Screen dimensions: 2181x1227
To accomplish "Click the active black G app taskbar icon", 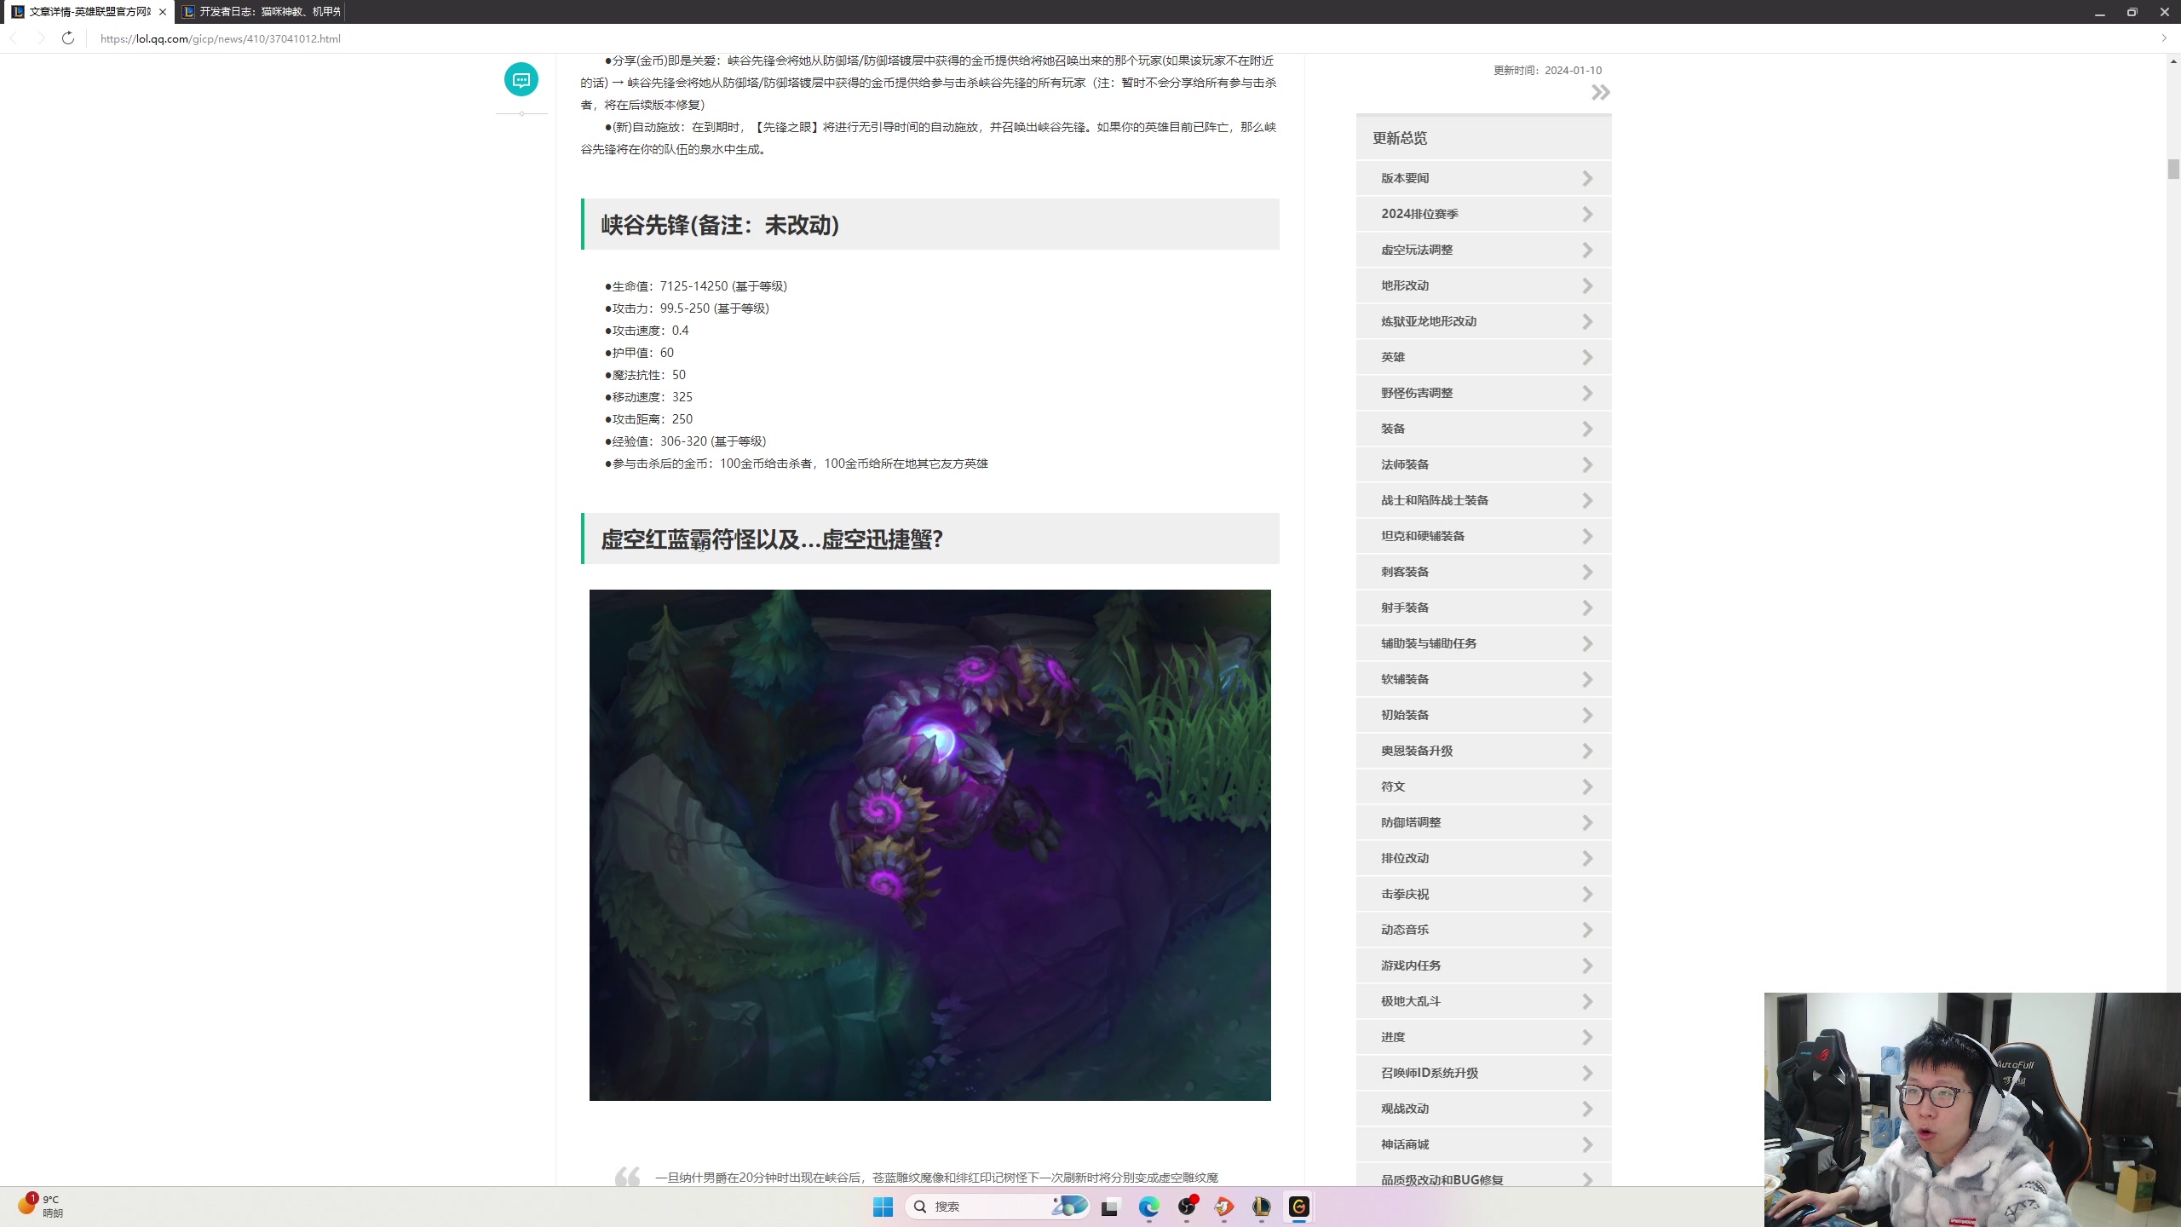I will tap(1298, 1207).
